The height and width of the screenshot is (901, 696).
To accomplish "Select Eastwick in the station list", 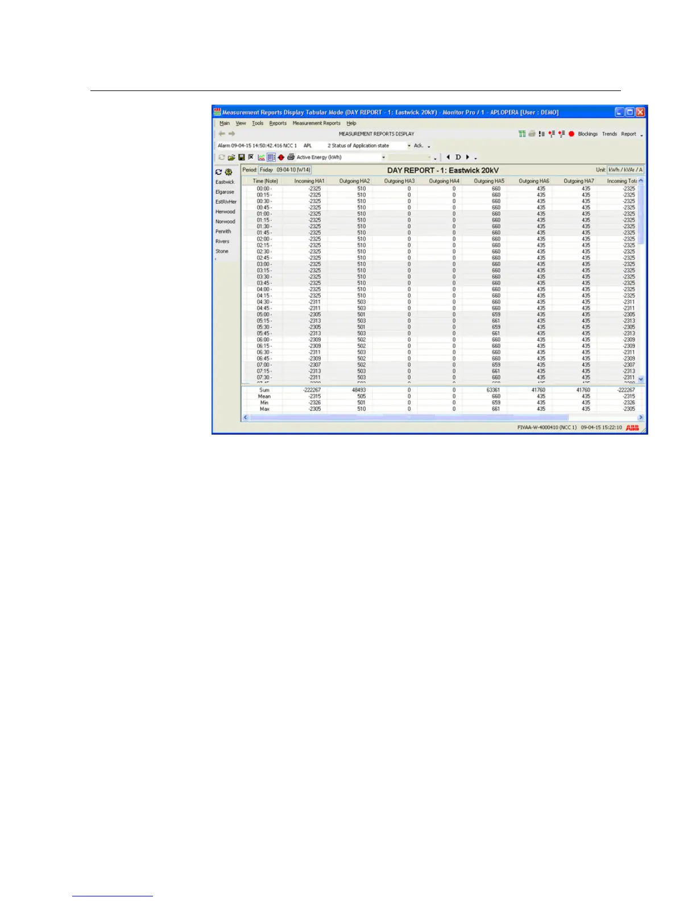I will click(x=225, y=182).
